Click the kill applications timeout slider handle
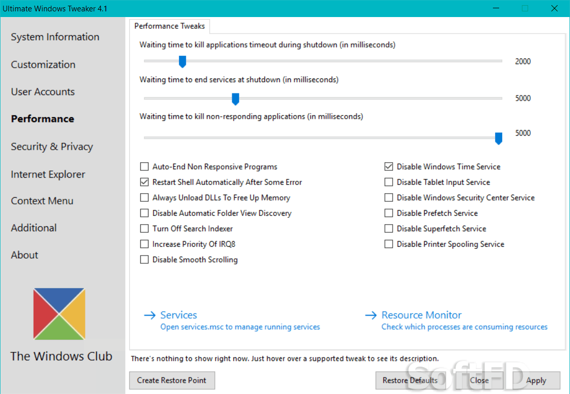The width and height of the screenshot is (570, 394). (x=183, y=61)
